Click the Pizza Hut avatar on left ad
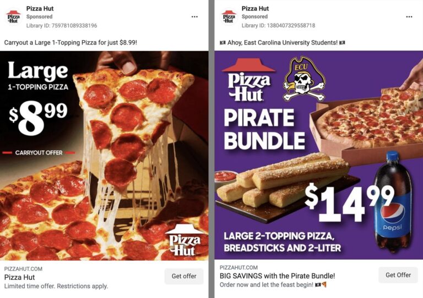Viewport: 423px width, 298px height. click(x=13, y=16)
